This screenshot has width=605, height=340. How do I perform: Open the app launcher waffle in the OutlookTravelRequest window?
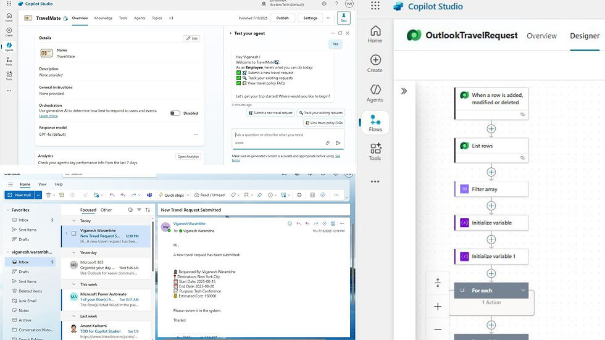tap(375, 6)
